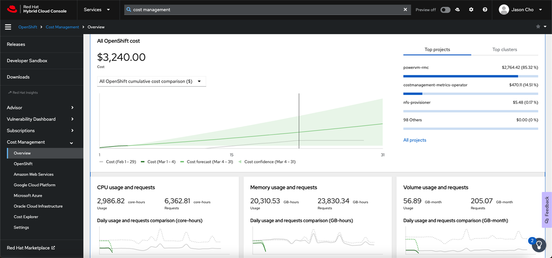
Task: Open the lightbulb help widget icon
Action: (538, 246)
